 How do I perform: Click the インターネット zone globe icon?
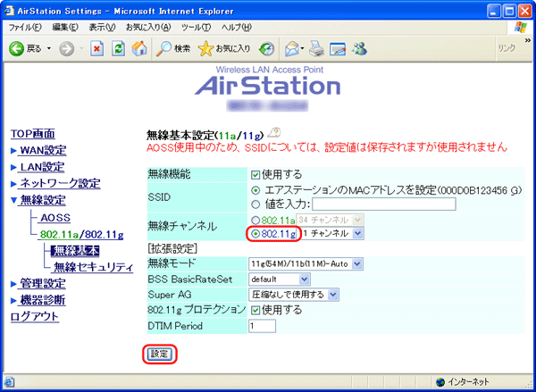pyautogui.click(x=440, y=382)
